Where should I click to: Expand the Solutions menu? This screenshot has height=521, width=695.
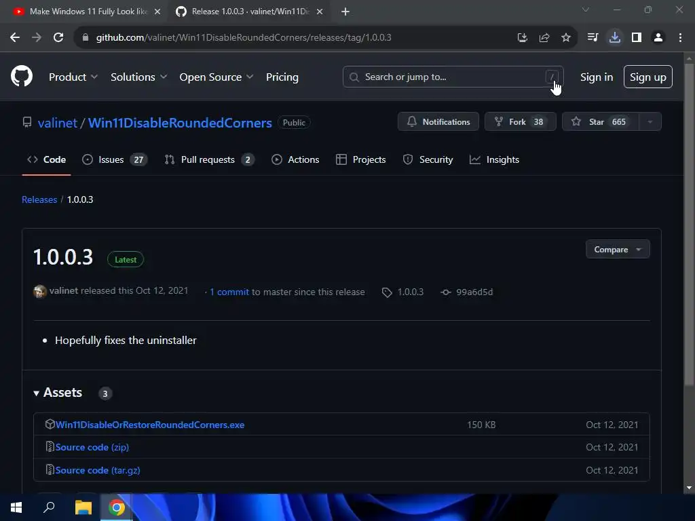138,77
